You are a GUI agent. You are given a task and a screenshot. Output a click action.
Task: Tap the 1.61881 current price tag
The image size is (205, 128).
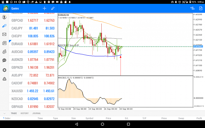click(198, 46)
